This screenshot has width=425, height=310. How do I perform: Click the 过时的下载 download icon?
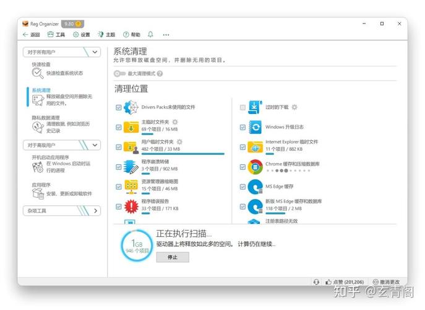click(255, 107)
